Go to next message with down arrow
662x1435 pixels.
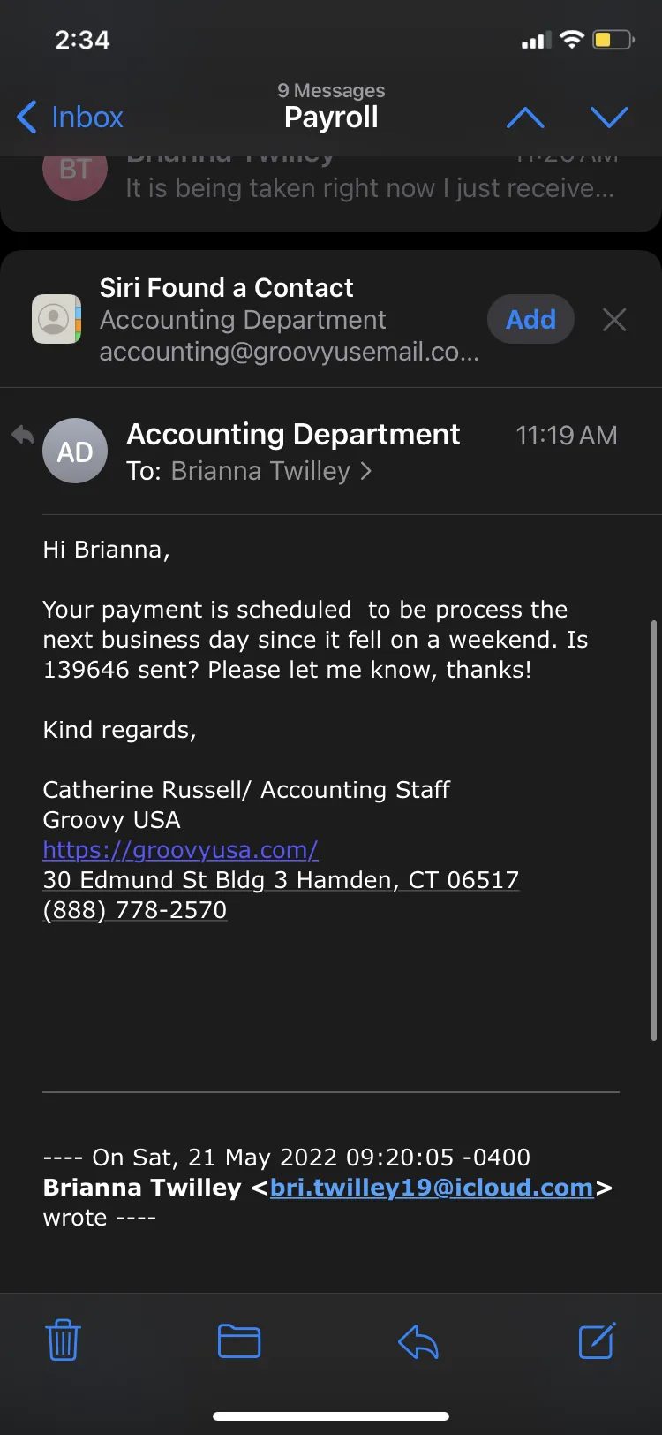(x=608, y=118)
